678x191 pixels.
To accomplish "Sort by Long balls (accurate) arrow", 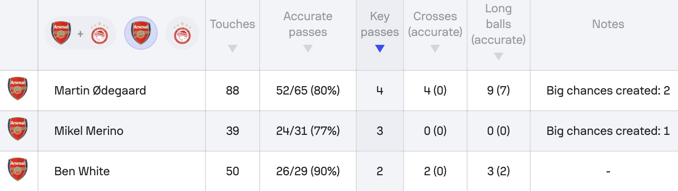I will coord(498,57).
